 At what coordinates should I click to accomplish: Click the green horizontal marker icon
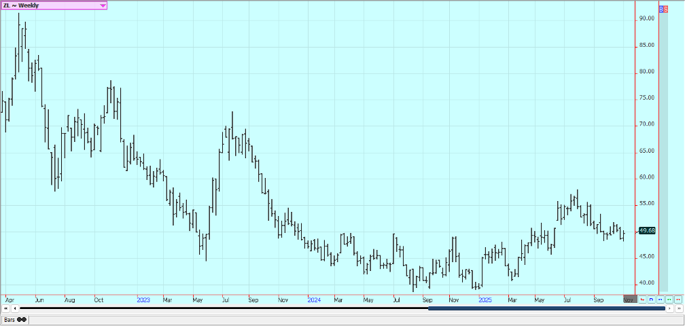pyautogui.click(x=669, y=299)
